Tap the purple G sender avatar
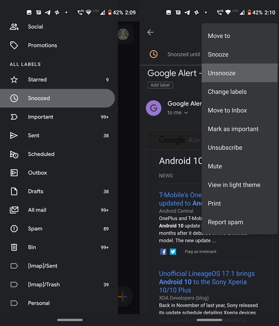This screenshot has height=326, width=279. point(153,108)
